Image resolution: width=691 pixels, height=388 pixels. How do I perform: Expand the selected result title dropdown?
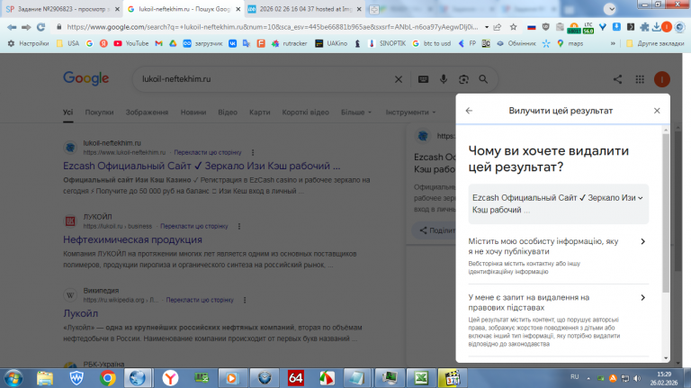tap(640, 198)
